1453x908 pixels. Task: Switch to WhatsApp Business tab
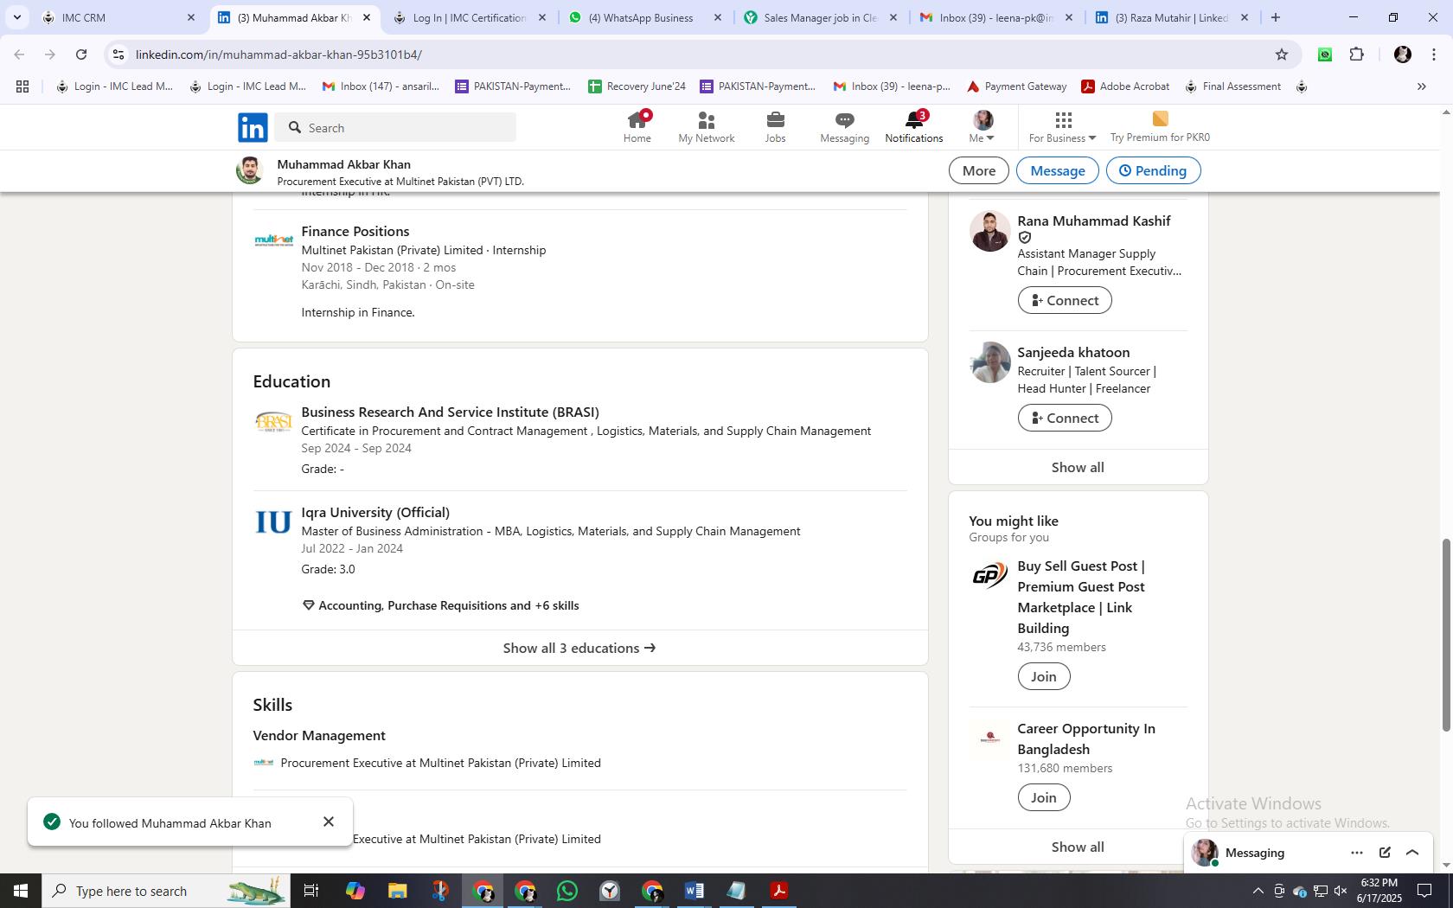tap(644, 17)
